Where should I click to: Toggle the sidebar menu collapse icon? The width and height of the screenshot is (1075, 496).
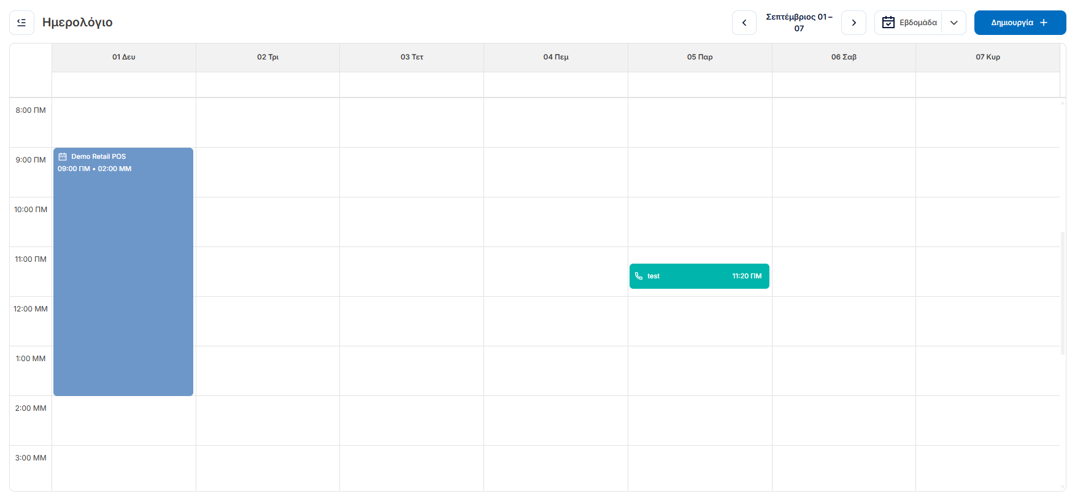(x=21, y=23)
